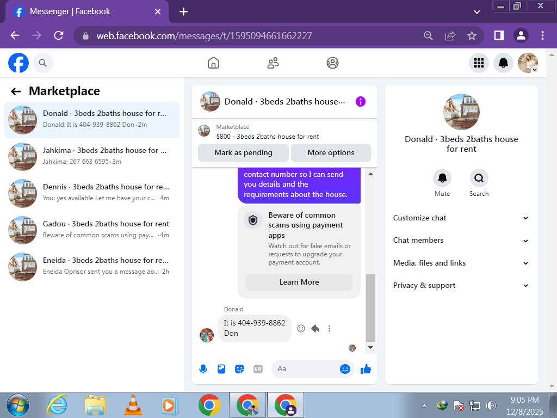Image resolution: width=557 pixels, height=418 pixels.
Task: Expand the Customize chat section
Action: [x=461, y=218]
